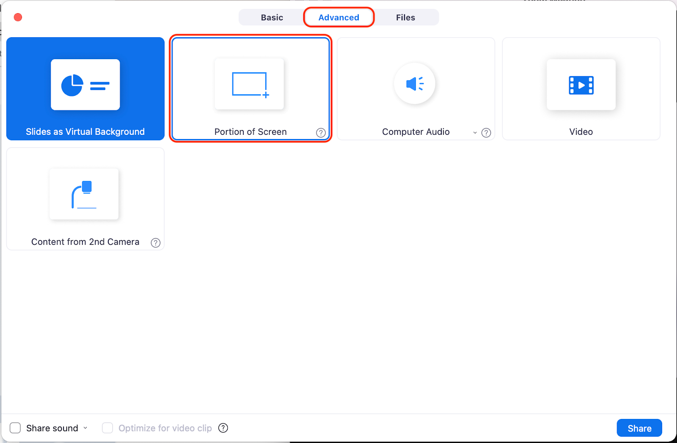Enable the Share sound checkbox
Viewport: 677px width, 443px height.
click(15, 428)
